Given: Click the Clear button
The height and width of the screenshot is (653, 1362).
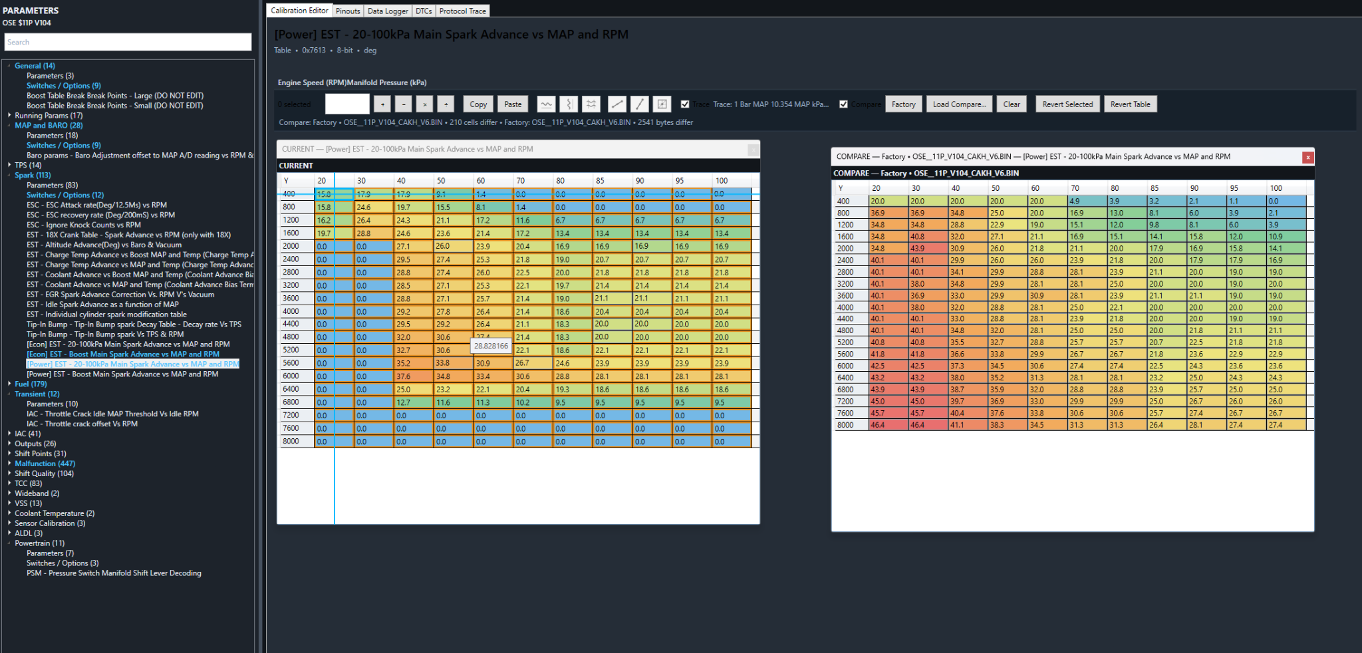Looking at the screenshot, I should pyautogui.click(x=1012, y=104).
